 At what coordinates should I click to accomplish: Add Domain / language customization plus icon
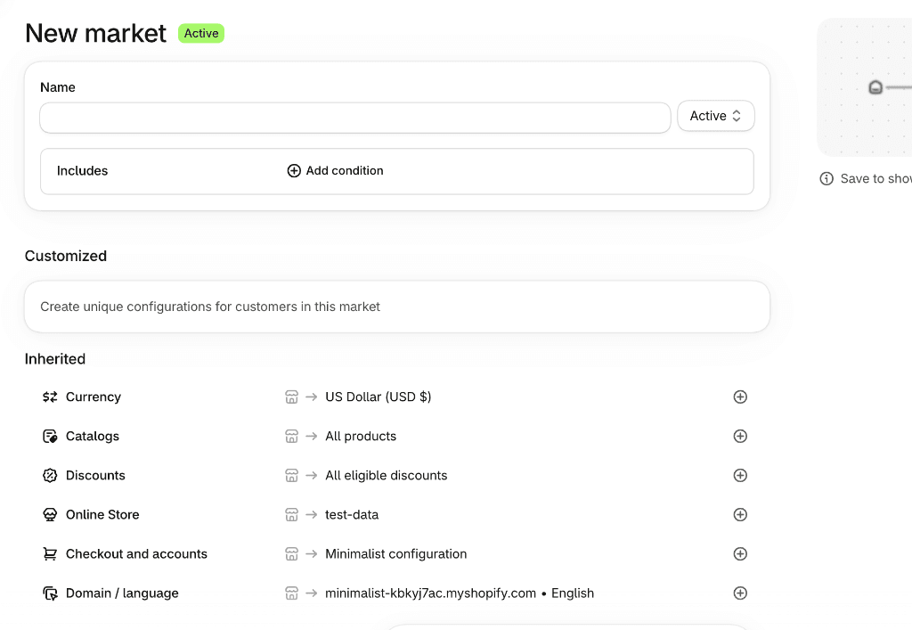(740, 593)
